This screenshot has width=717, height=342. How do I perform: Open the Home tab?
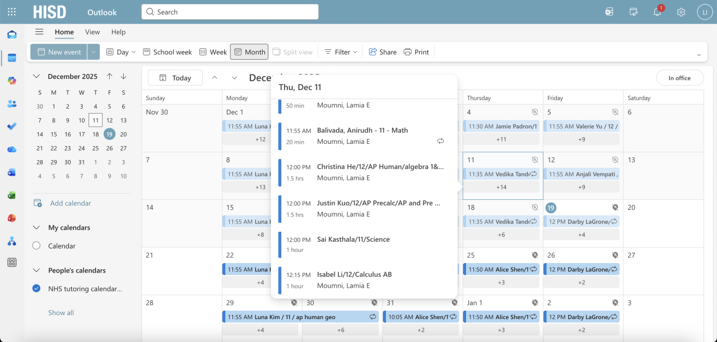click(x=64, y=32)
